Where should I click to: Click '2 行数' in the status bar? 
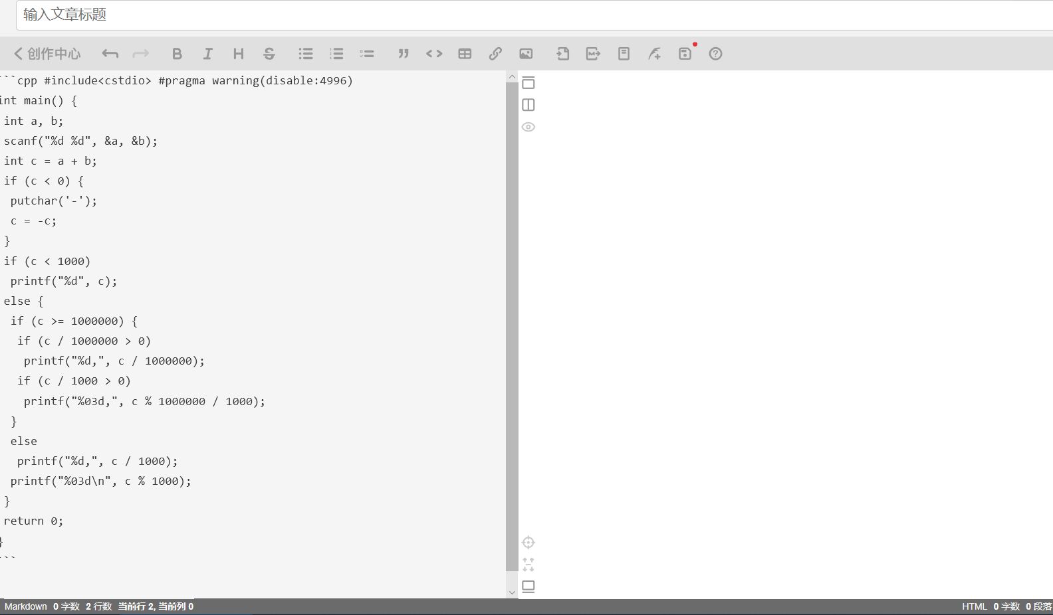(x=98, y=606)
